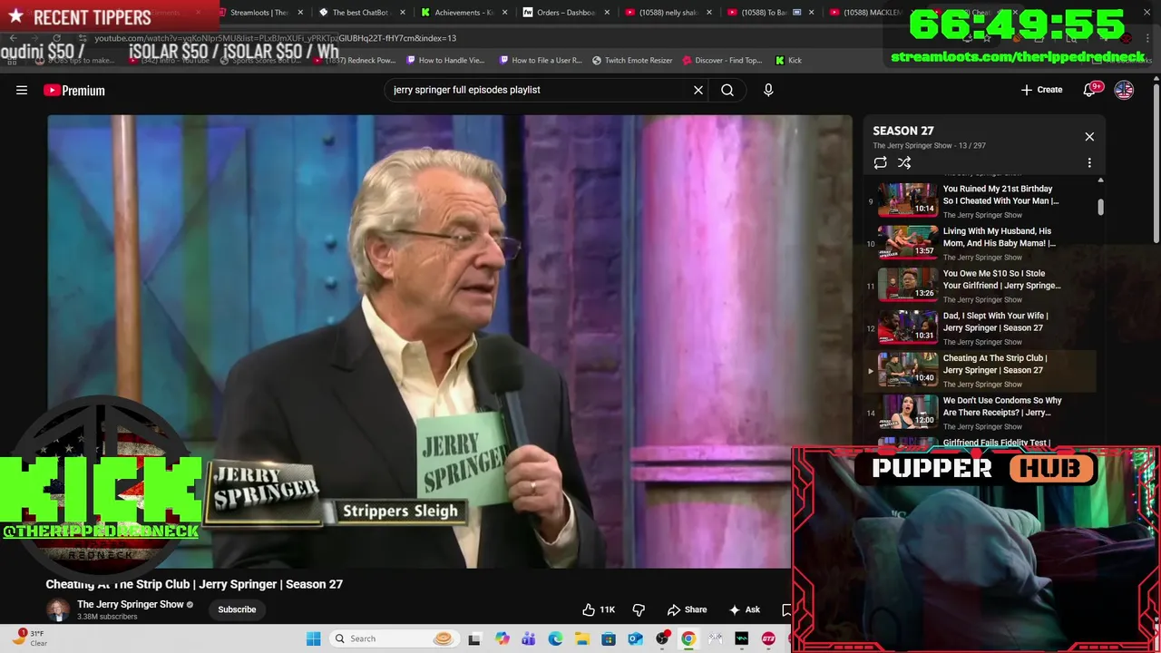Like the video with 11K likes
1161x653 pixels.
[599, 609]
